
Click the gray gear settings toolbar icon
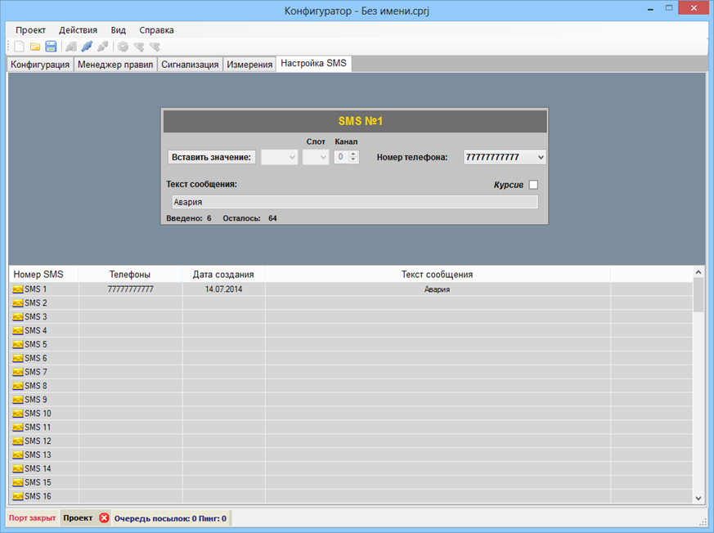(123, 47)
